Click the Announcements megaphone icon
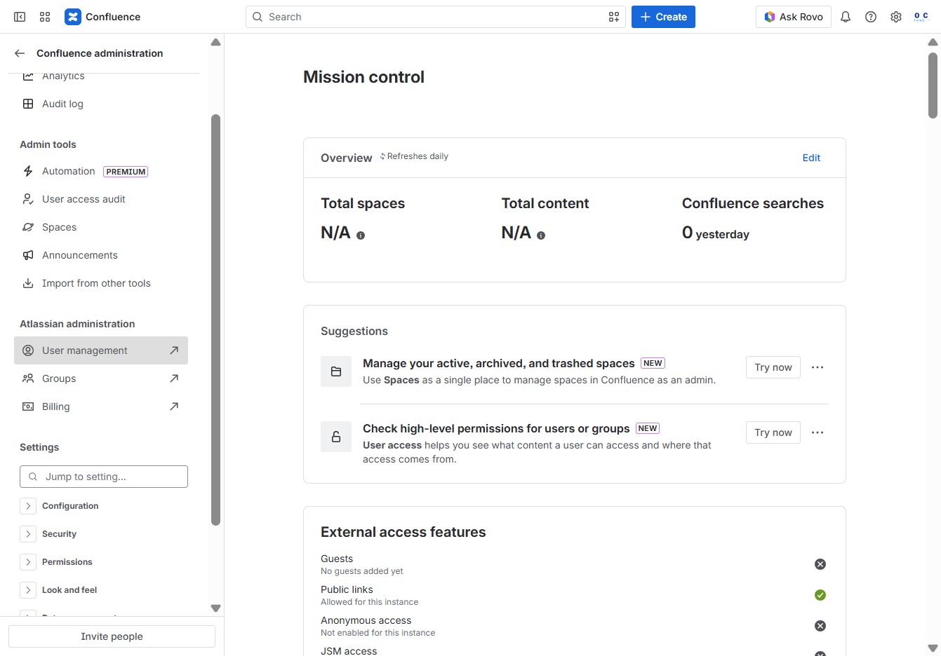Viewport: 941px width, 656px height. [x=28, y=255]
